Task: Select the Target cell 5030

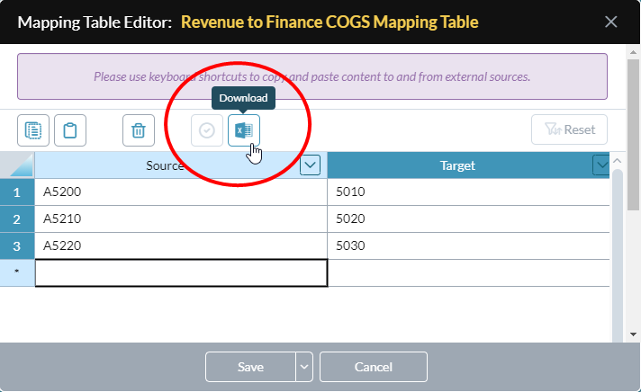Action: [468, 245]
